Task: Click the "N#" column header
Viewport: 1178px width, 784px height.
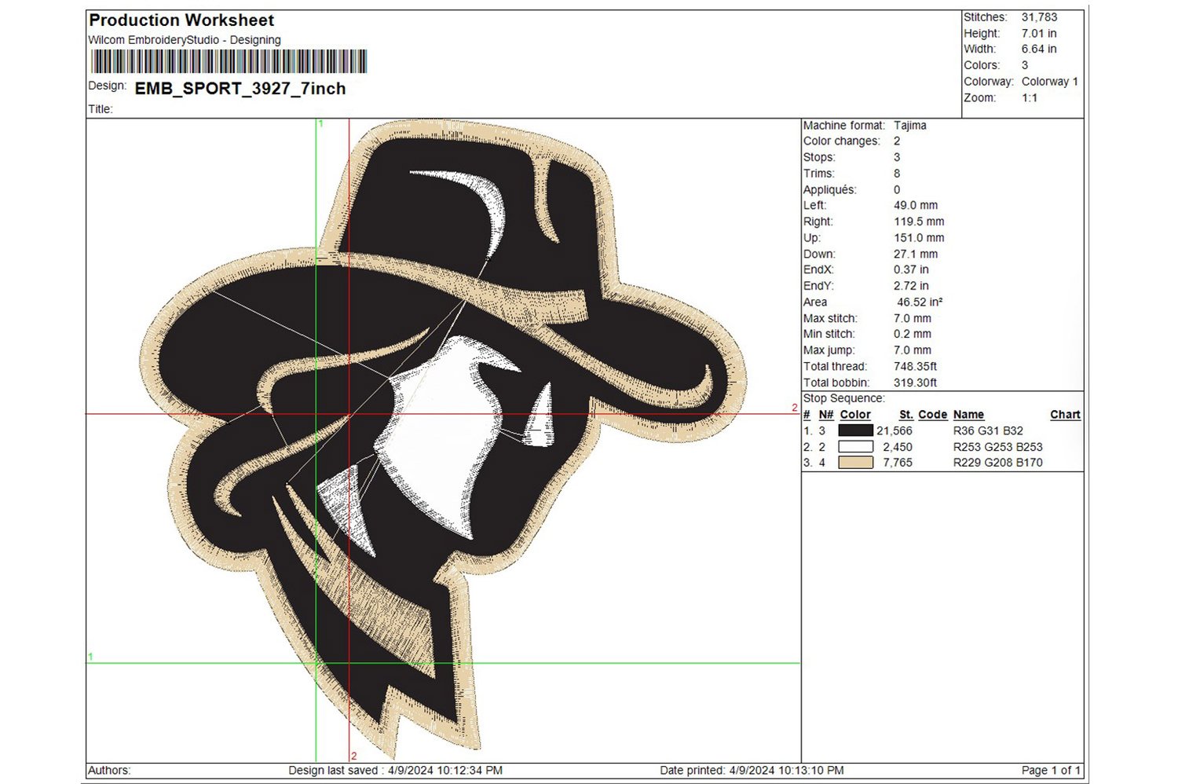Action: click(826, 415)
